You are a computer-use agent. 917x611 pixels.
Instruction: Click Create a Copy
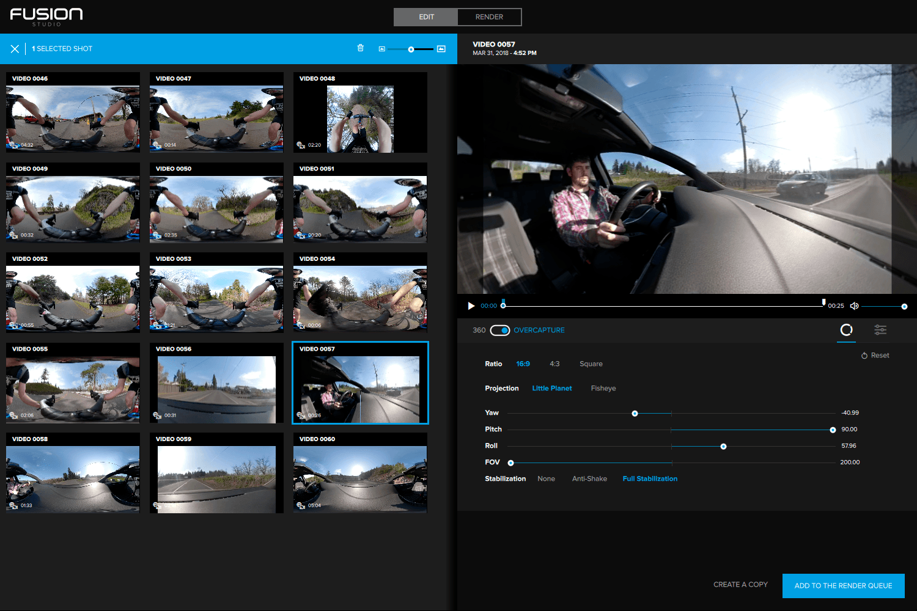[x=740, y=585]
